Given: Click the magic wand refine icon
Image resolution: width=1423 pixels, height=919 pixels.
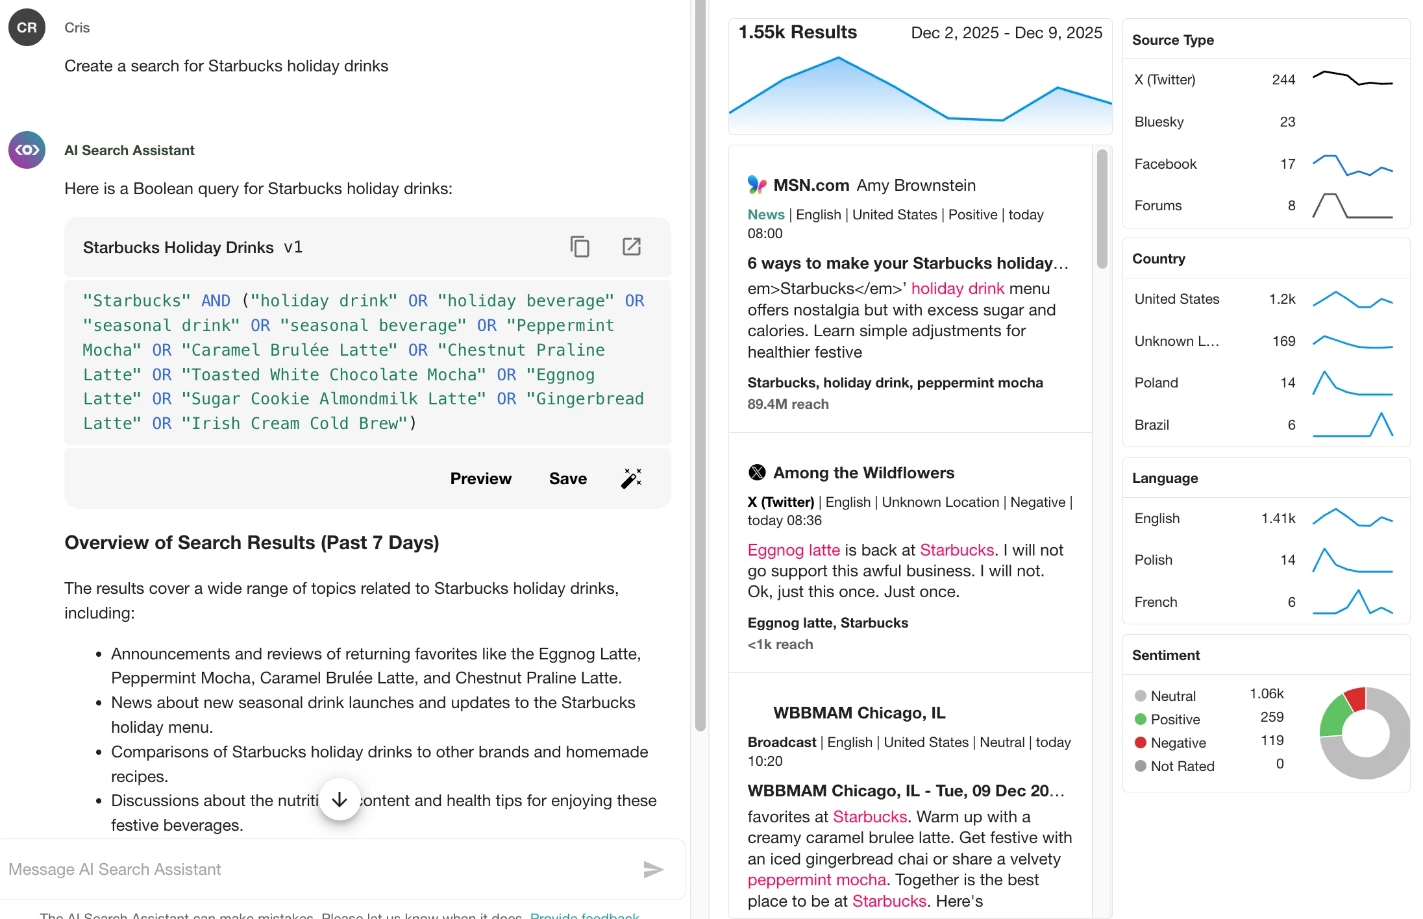Looking at the screenshot, I should (631, 478).
